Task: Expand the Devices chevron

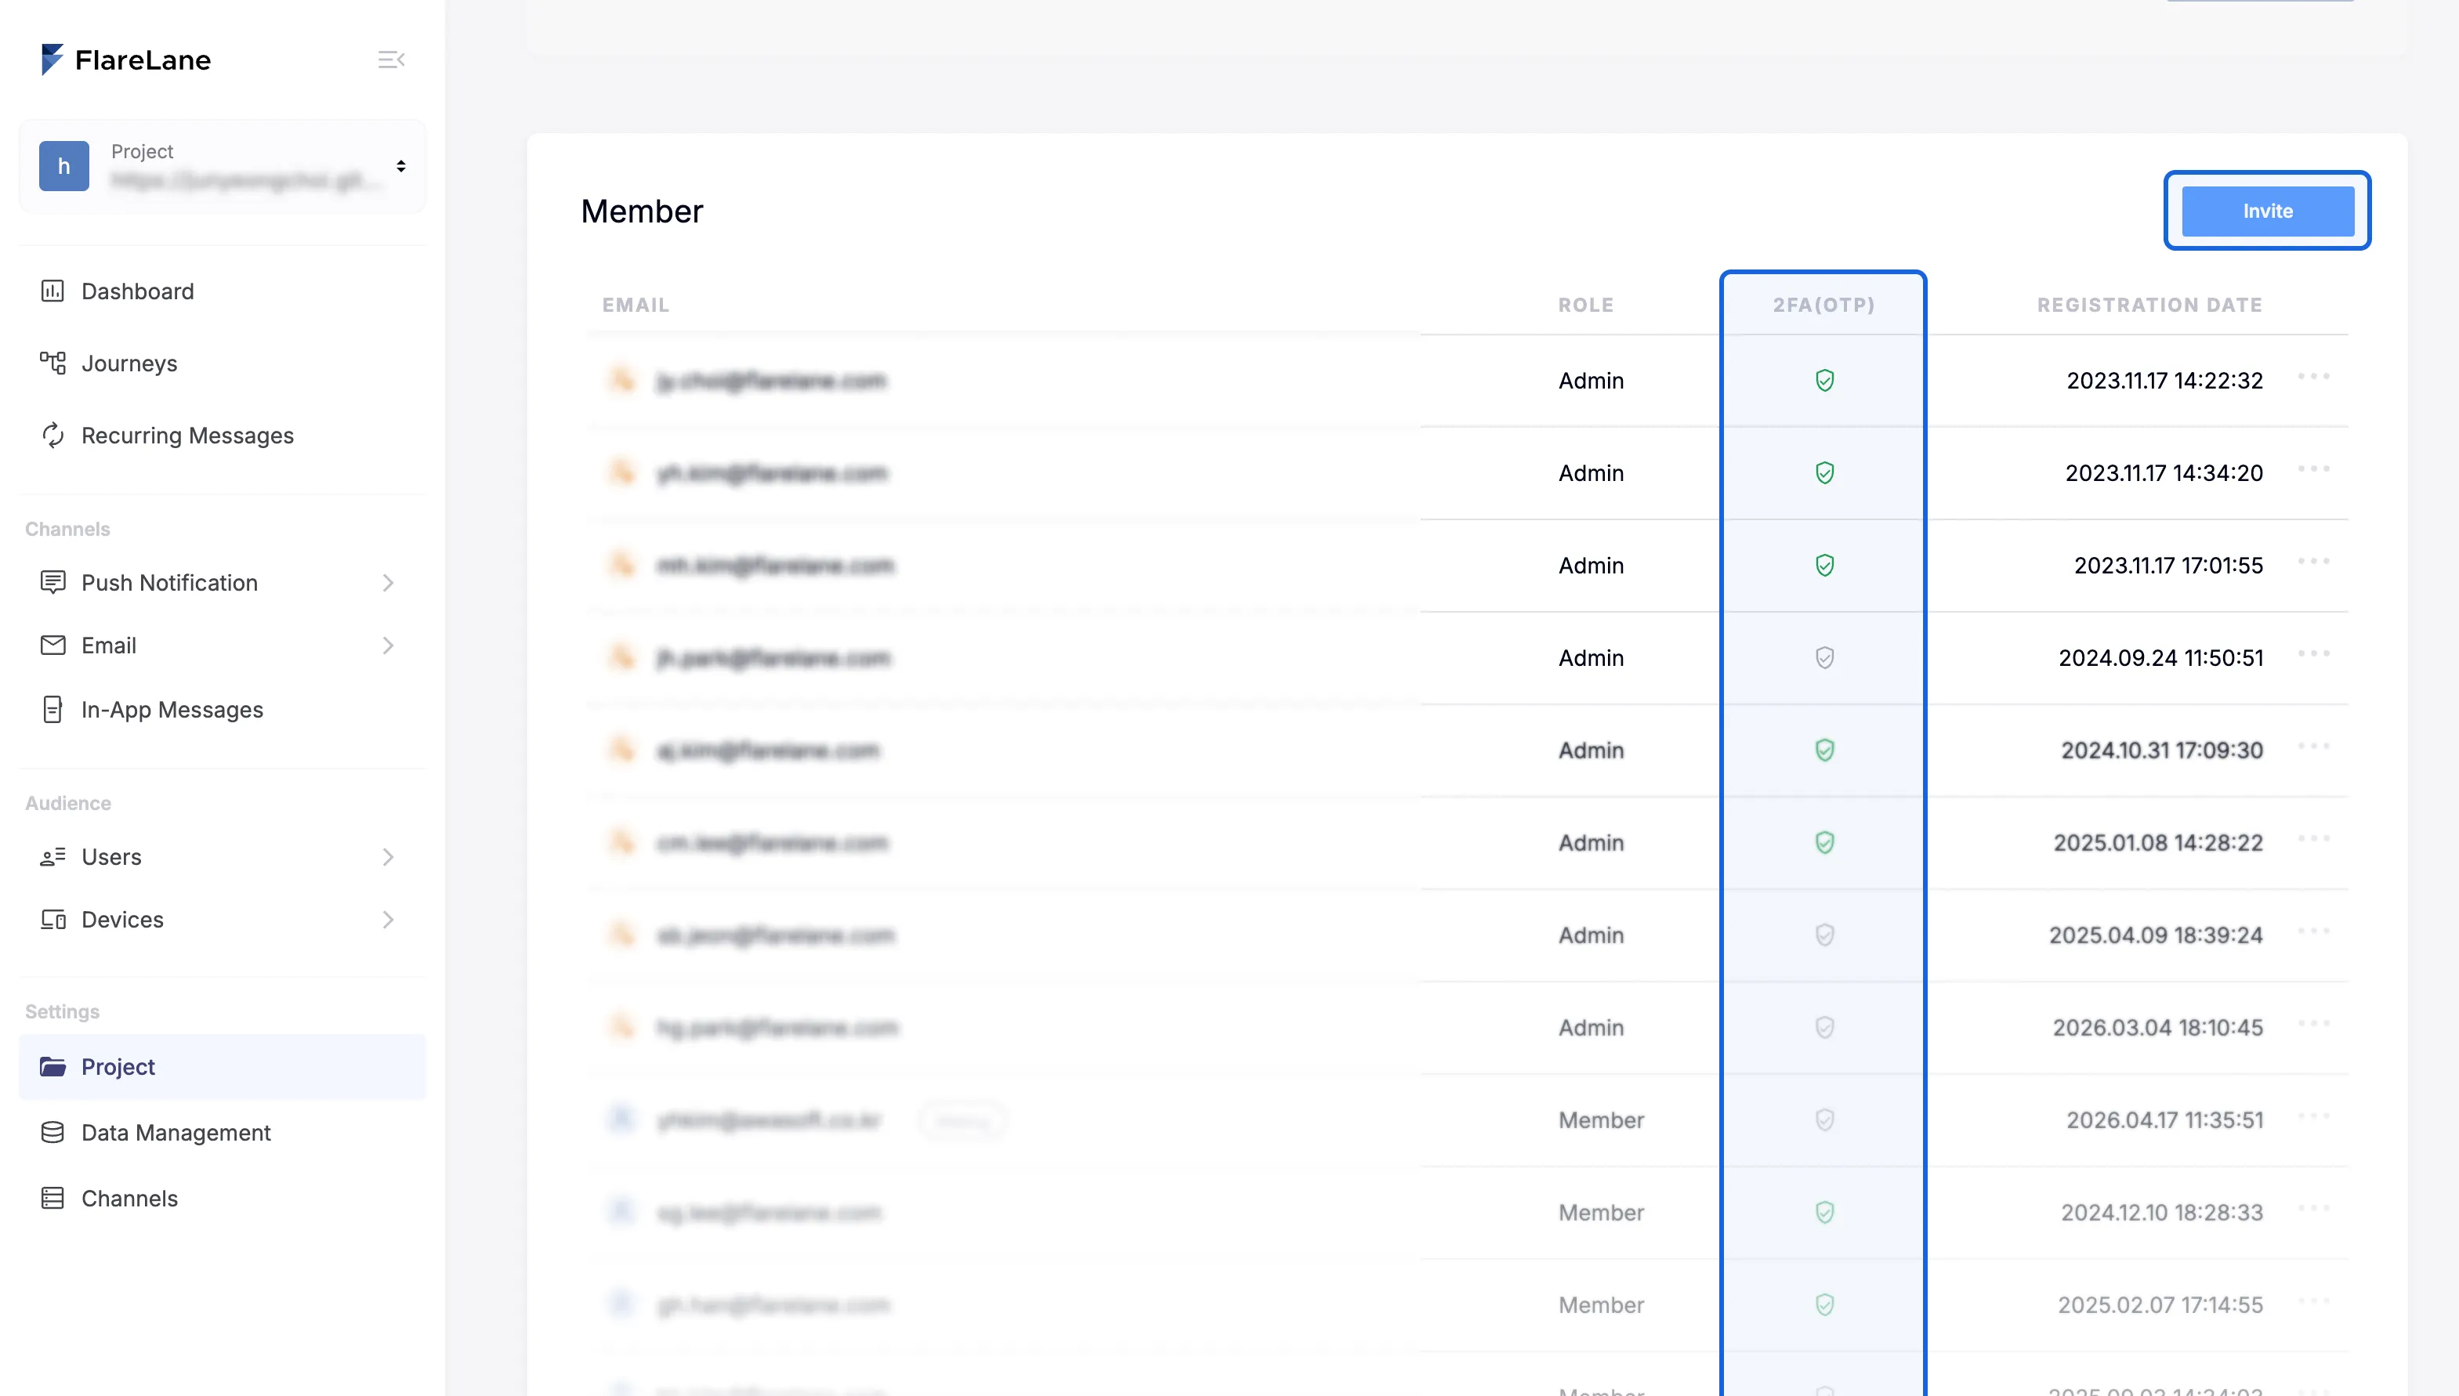Action: pos(389,918)
